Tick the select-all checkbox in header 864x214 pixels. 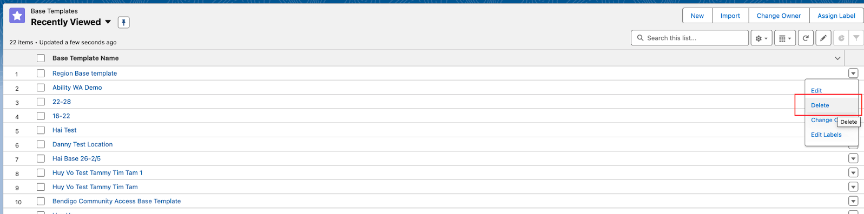41,58
